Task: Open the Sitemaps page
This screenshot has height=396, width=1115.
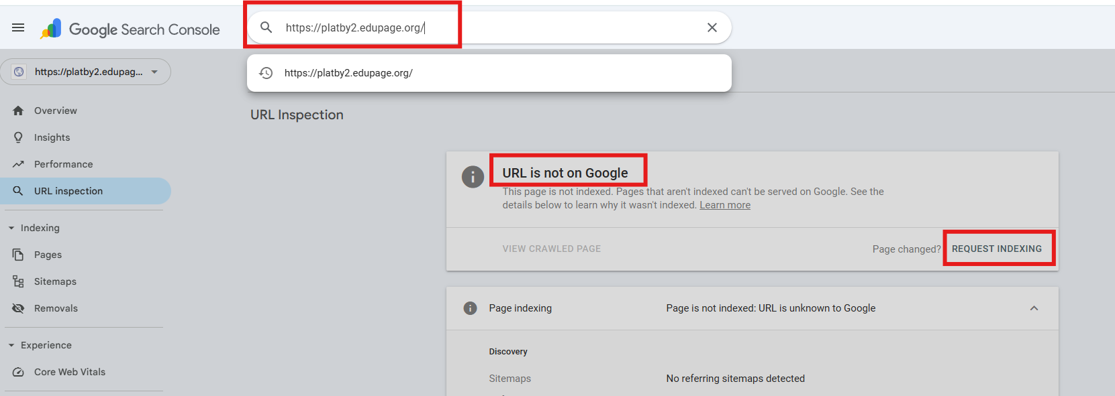Action: point(55,281)
